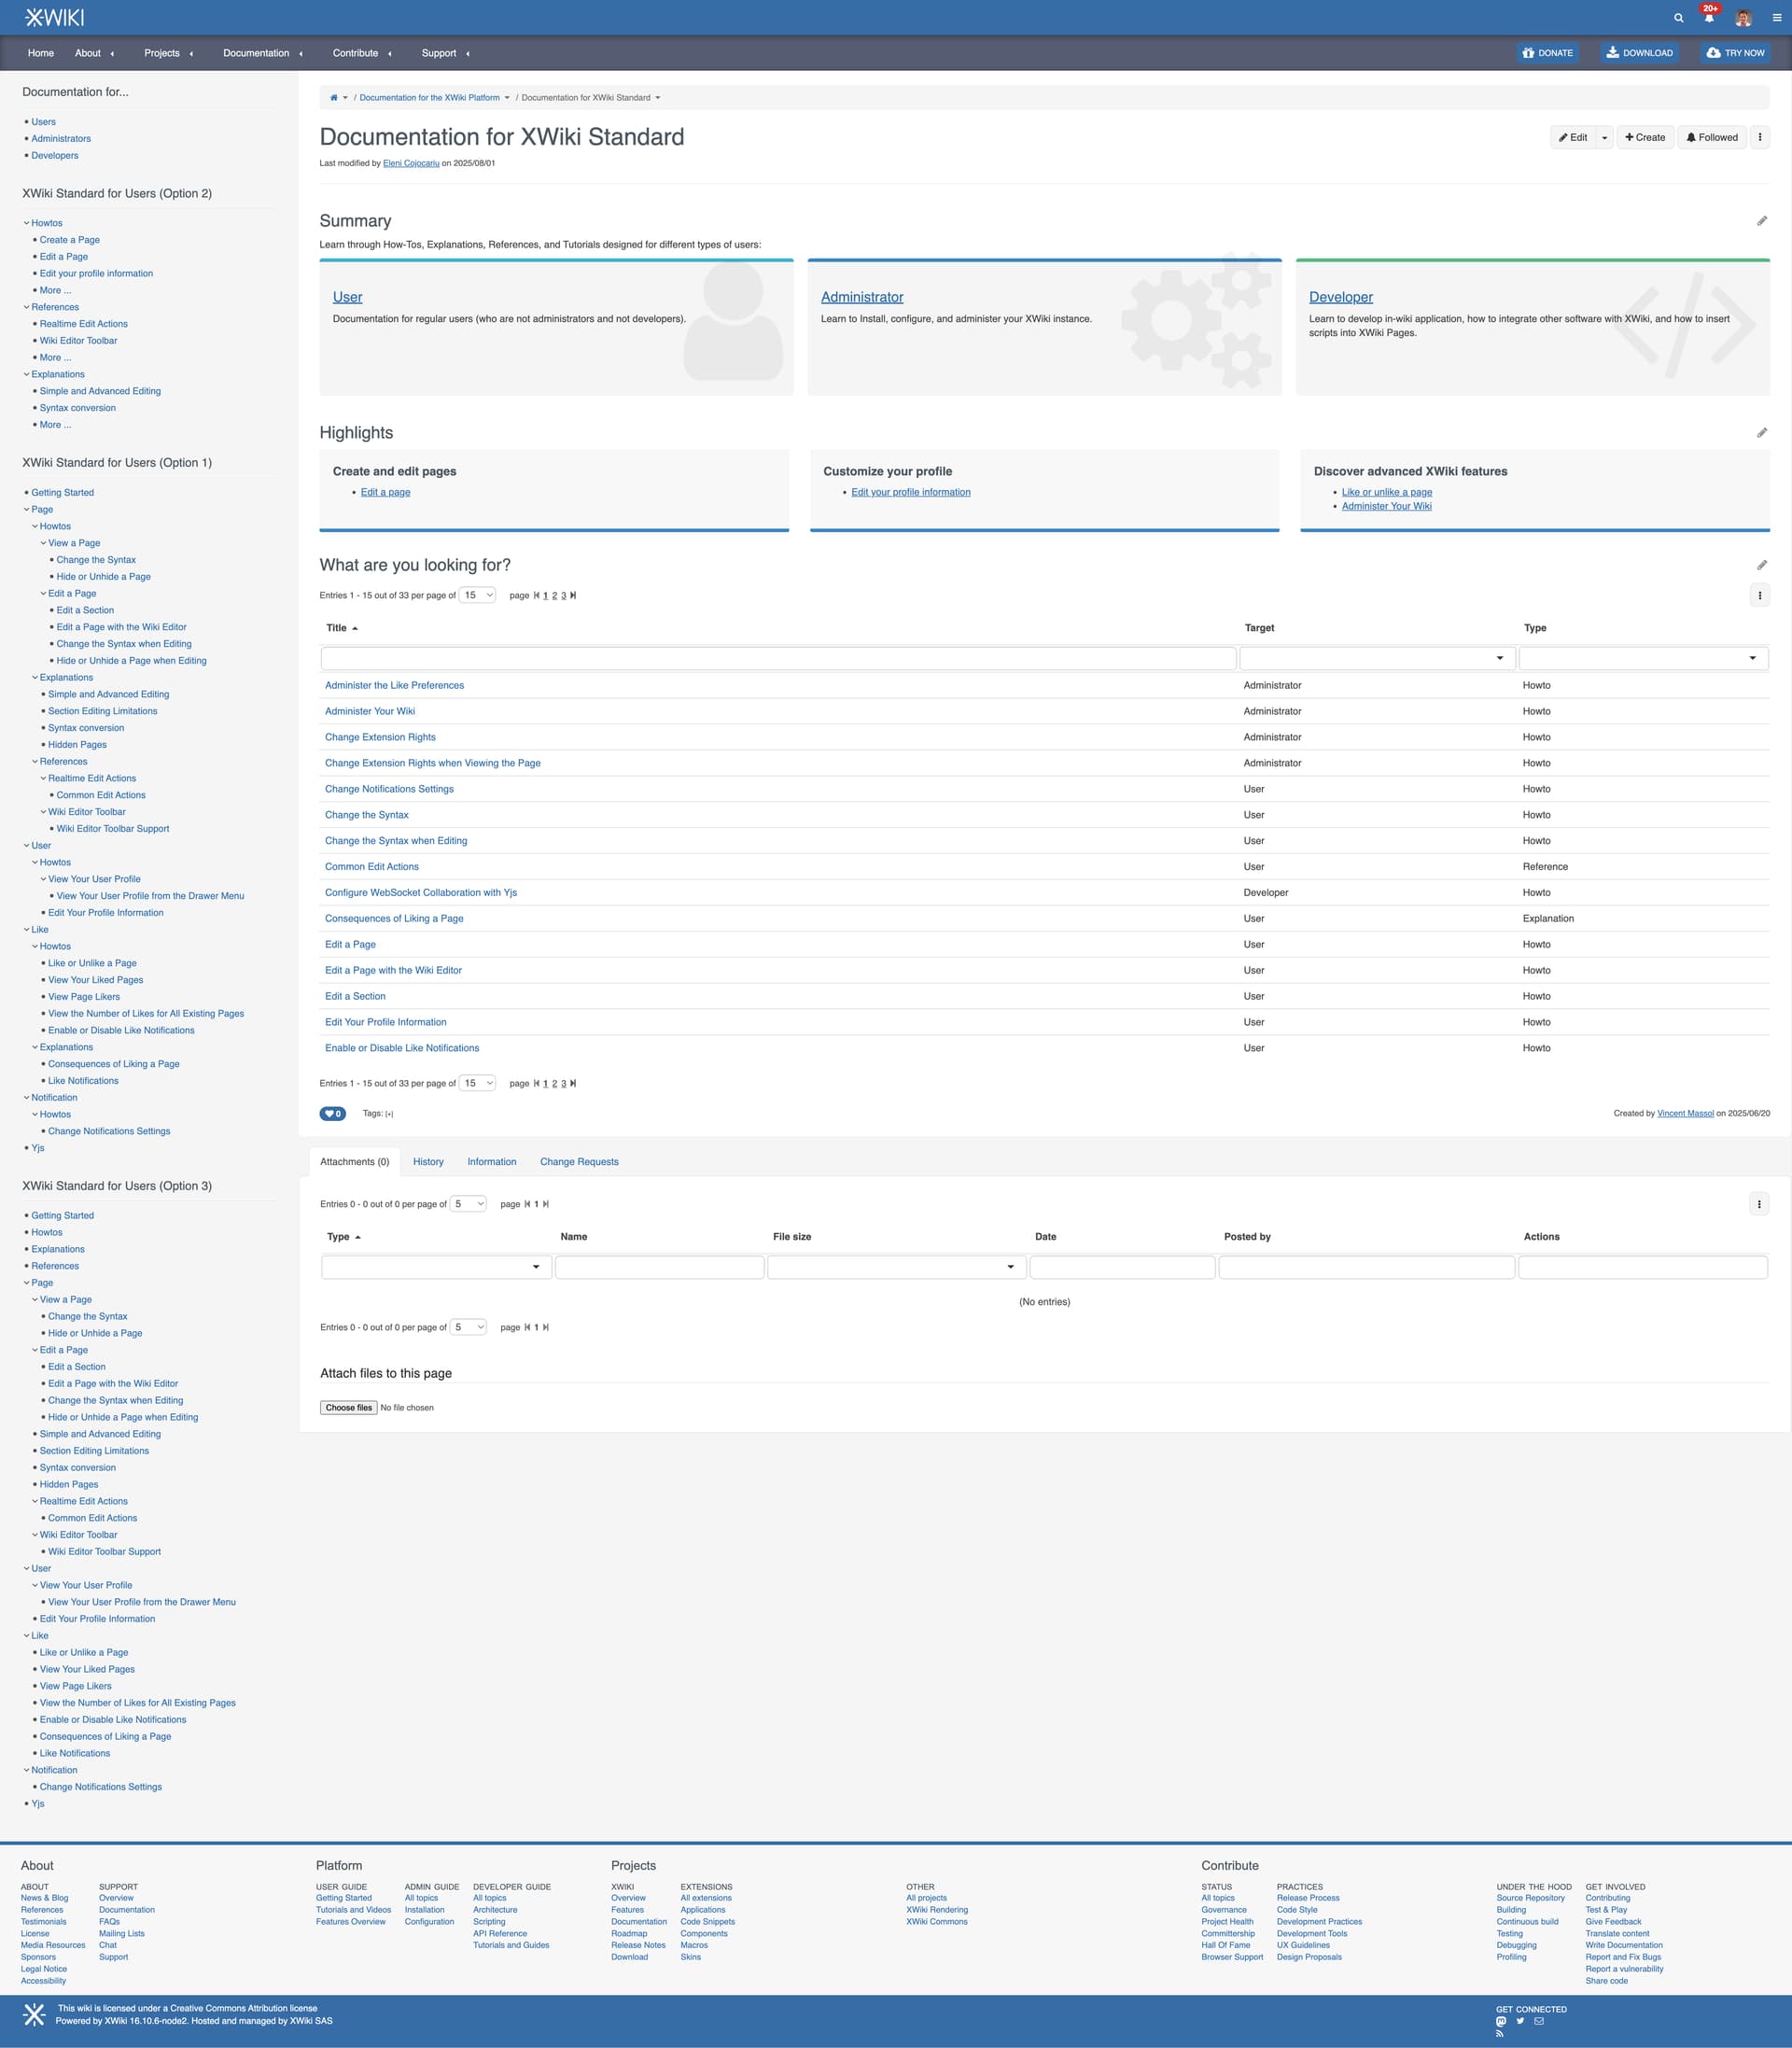Screen dimensions: 1792x2048
Task: Collapse Howtos under XWiki Standard for Users (Option 2)
Action: click(27, 223)
